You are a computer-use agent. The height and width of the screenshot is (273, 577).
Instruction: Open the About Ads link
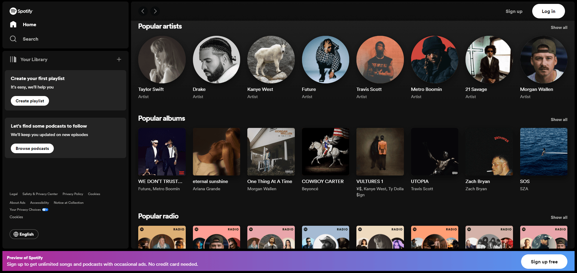17,203
